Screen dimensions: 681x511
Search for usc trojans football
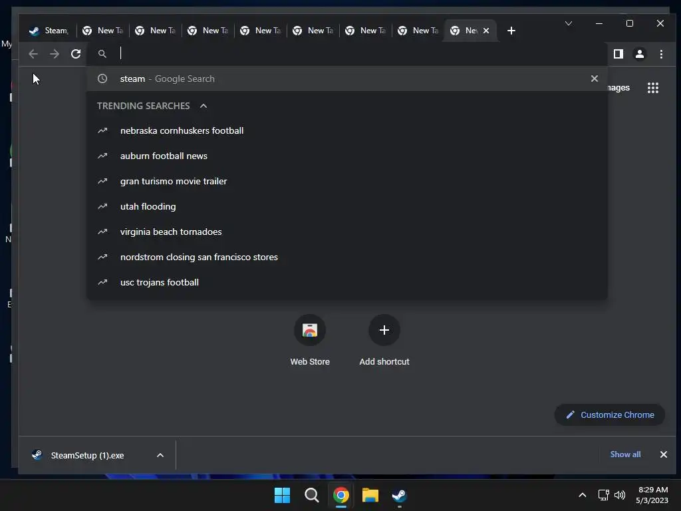(346, 282)
